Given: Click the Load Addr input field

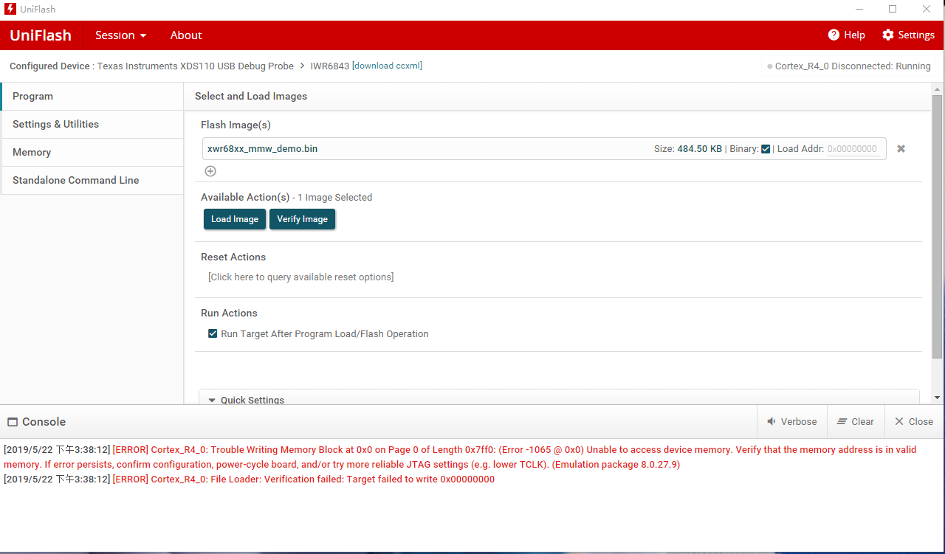Looking at the screenshot, I should (852, 148).
